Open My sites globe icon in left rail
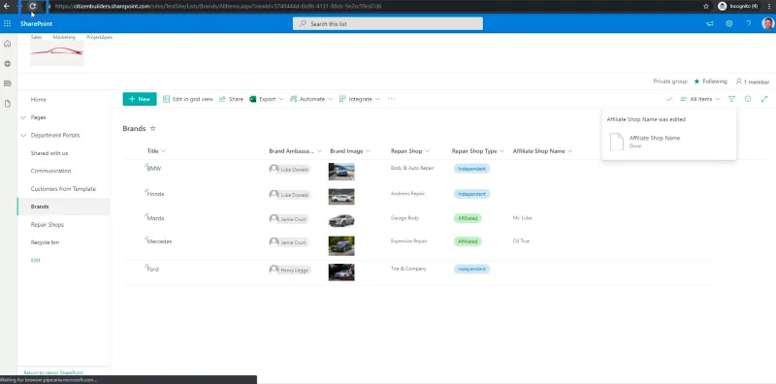The width and height of the screenshot is (776, 384). pos(8,64)
